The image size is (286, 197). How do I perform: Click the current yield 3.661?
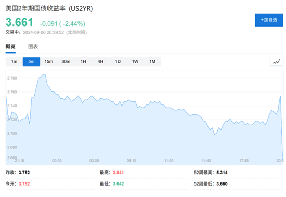coord(19,22)
